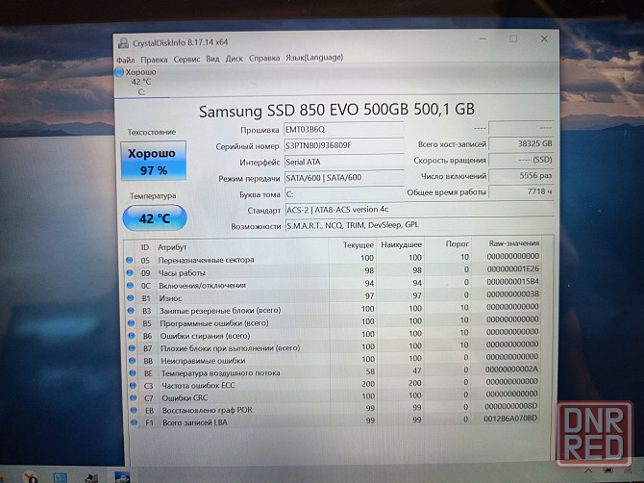
Task: Select the Износ attribute name
Action: click(x=170, y=298)
